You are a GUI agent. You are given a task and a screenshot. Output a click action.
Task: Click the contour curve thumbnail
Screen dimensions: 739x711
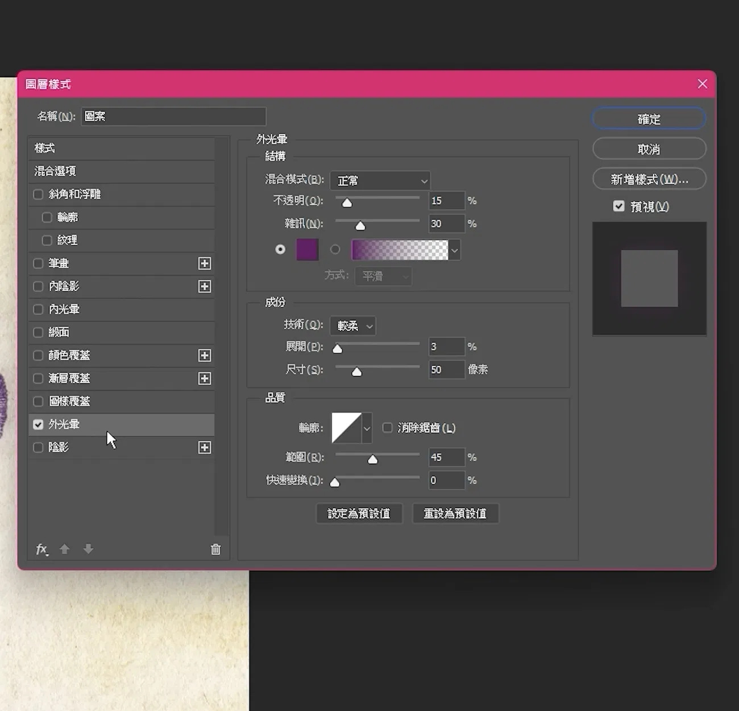click(x=347, y=428)
